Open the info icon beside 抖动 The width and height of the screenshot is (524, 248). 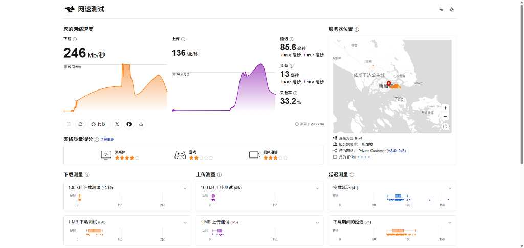point(291,66)
